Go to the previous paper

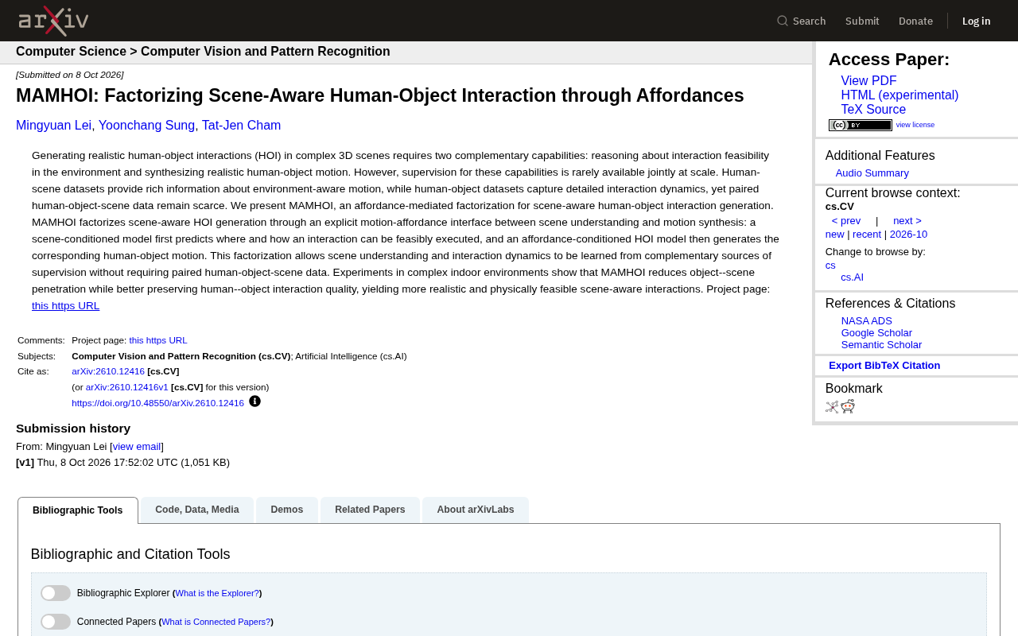pyautogui.click(x=846, y=221)
